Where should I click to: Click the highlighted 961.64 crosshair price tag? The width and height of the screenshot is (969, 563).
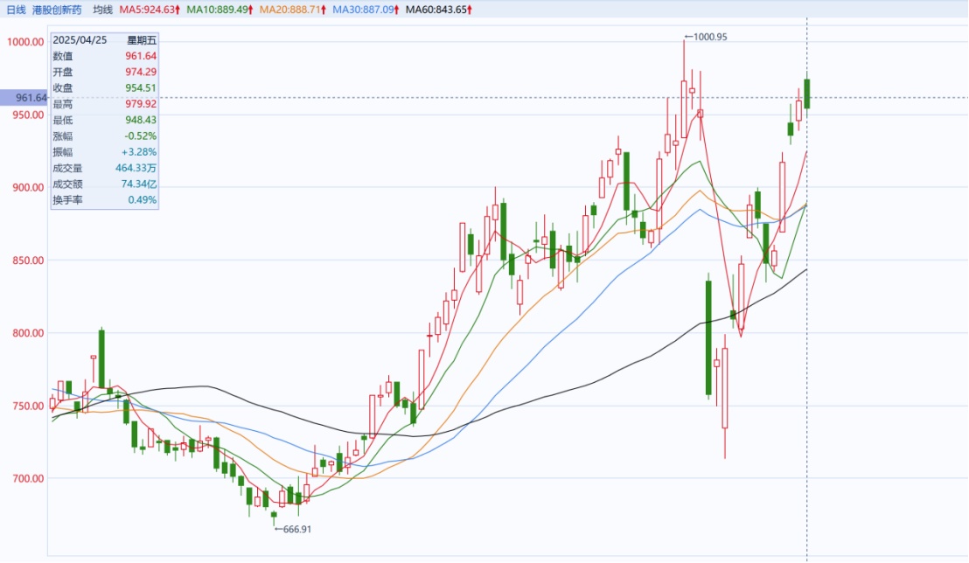click(x=24, y=98)
